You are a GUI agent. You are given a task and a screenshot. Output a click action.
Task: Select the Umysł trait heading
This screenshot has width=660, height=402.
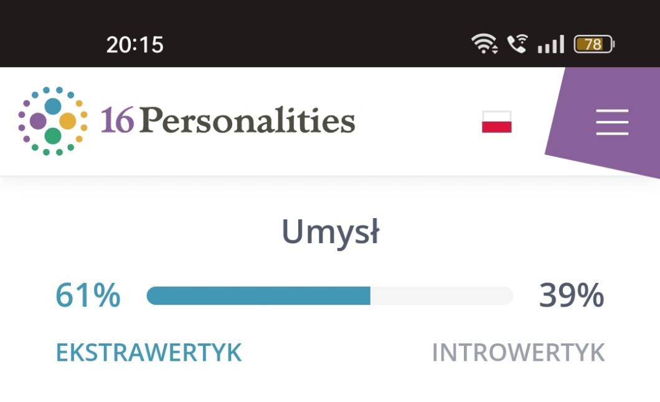[x=330, y=232]
